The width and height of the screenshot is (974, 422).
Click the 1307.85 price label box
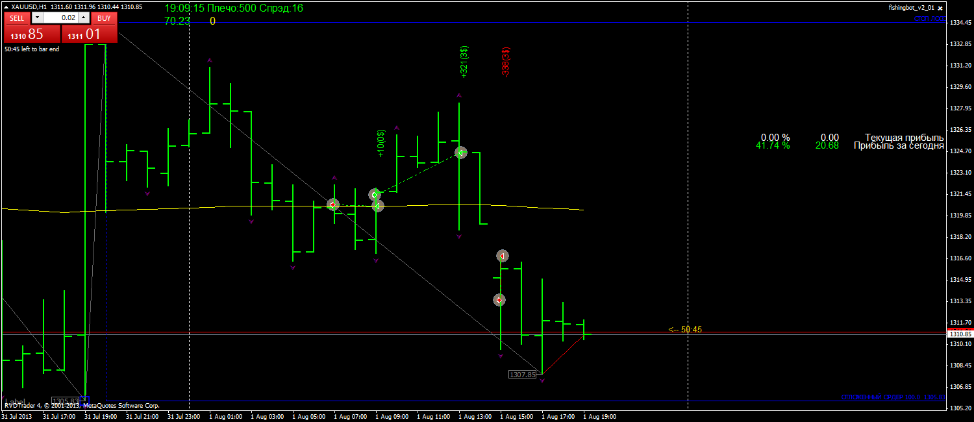(x=522, y=375)
